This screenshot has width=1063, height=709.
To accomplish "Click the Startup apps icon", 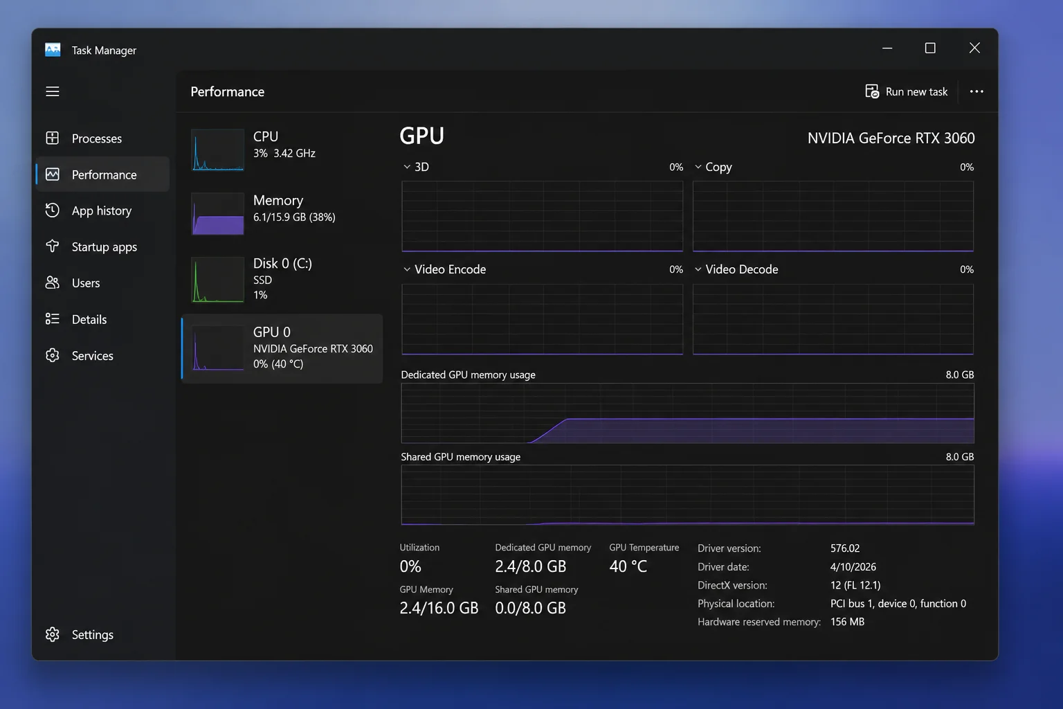I will [53, 246].
